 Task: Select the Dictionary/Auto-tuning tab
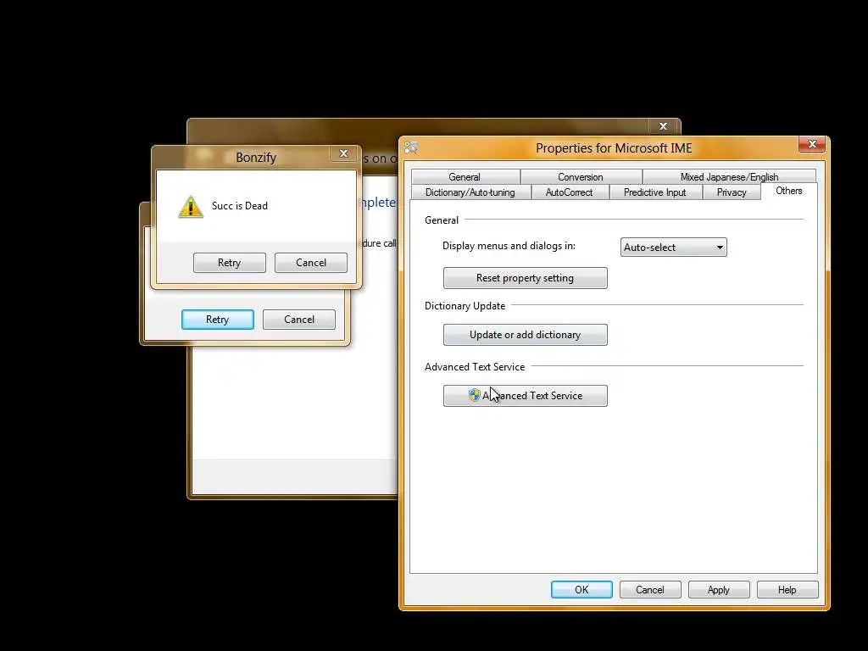(x=470, y=192)
